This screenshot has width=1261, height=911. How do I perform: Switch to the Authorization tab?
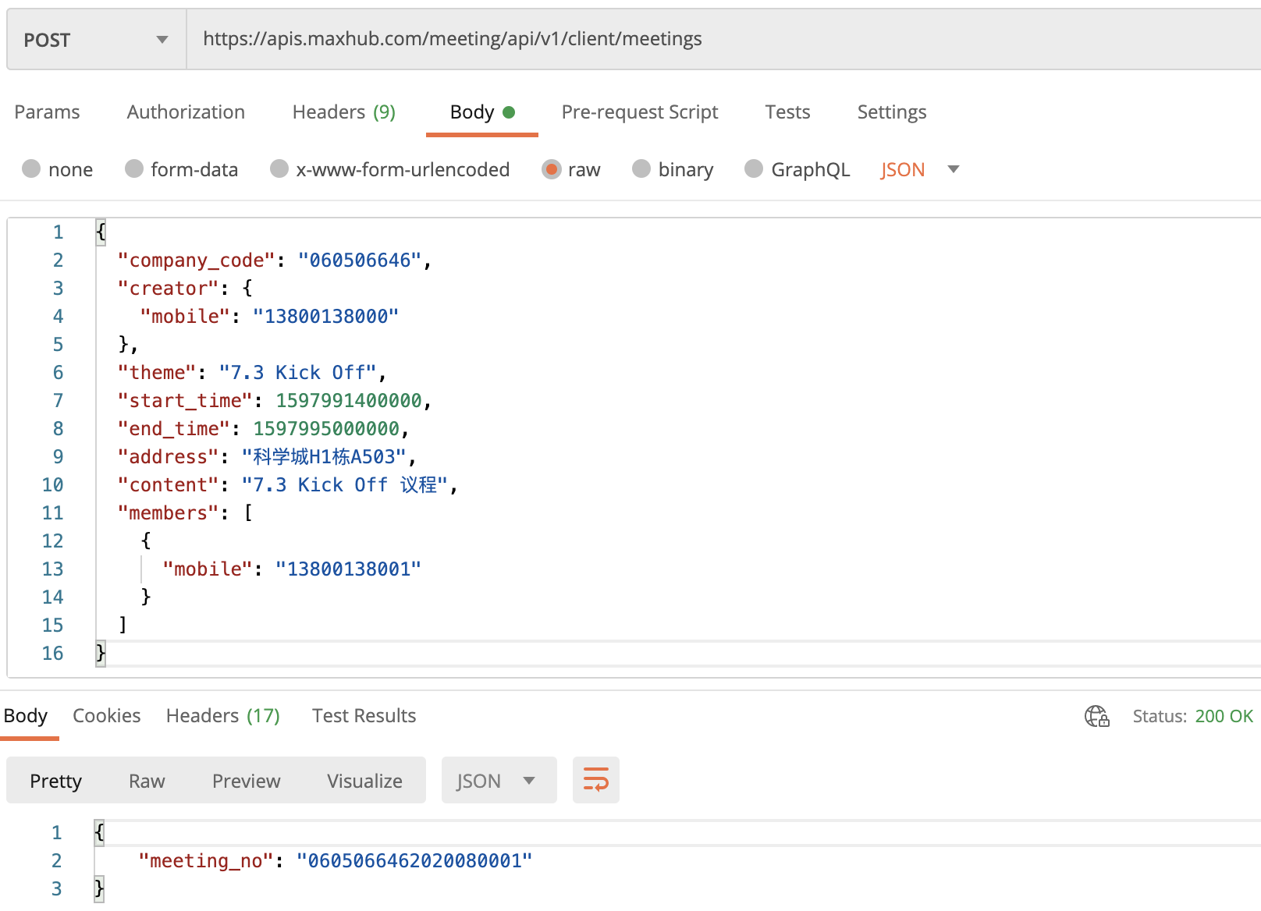(x=186, y=112)
